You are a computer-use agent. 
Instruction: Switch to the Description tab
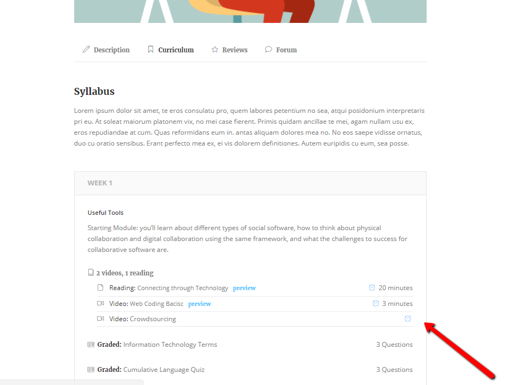[111, 50]
